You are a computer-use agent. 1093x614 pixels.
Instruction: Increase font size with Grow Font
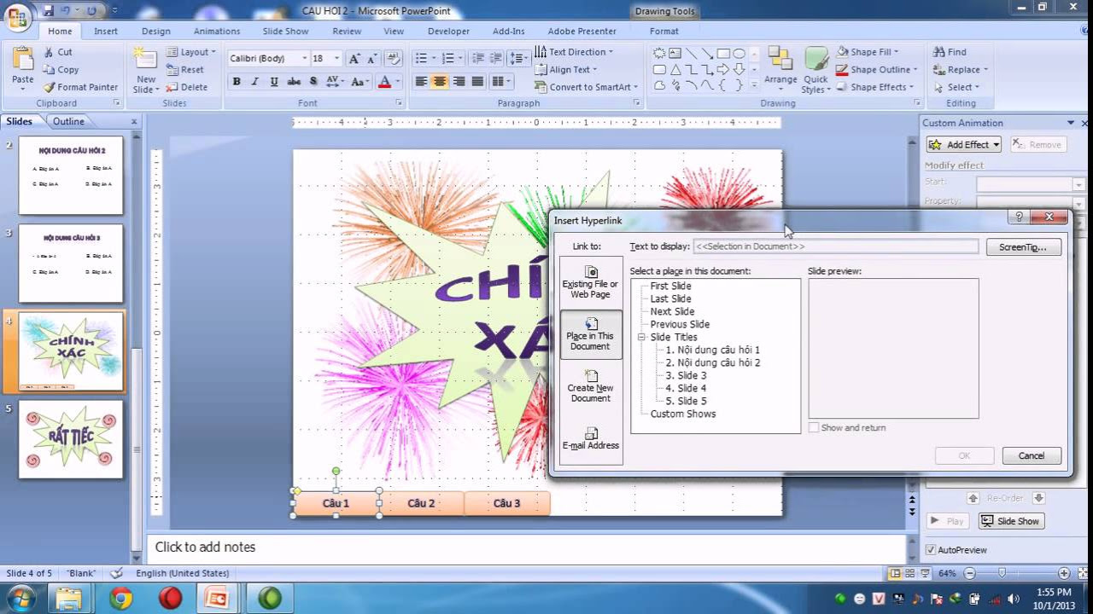coord(355,59)
